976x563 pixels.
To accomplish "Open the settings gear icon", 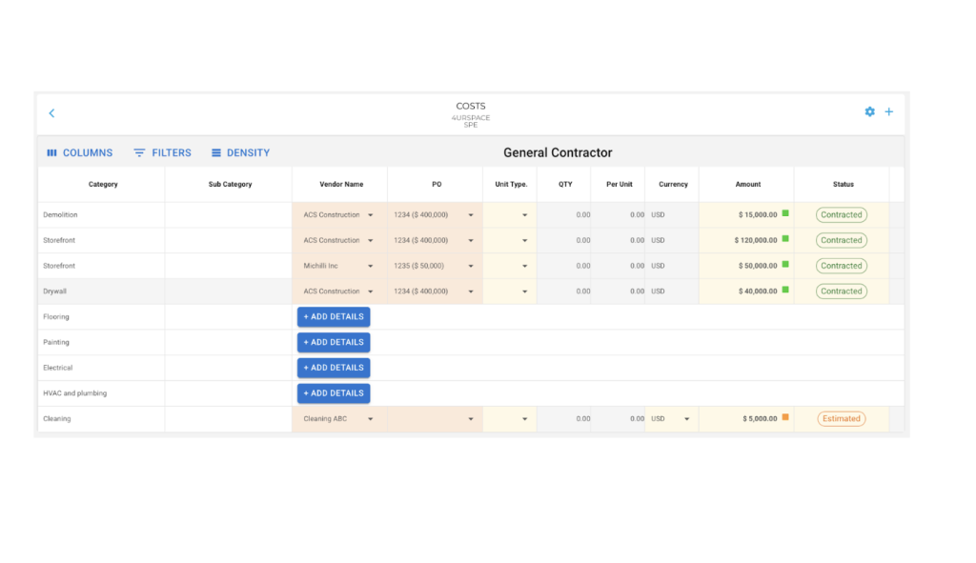I will (x=869, y=111).
